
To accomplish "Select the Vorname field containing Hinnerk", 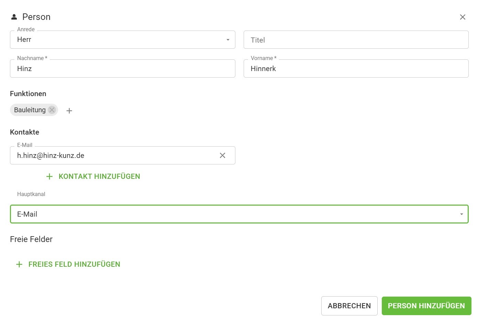I will pyautogui.click(x=356, y=69).
